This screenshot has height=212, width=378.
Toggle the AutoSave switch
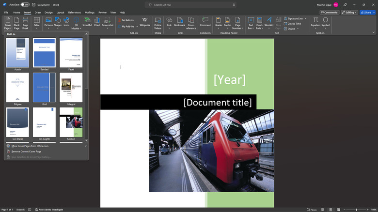[x=25, y=4]
